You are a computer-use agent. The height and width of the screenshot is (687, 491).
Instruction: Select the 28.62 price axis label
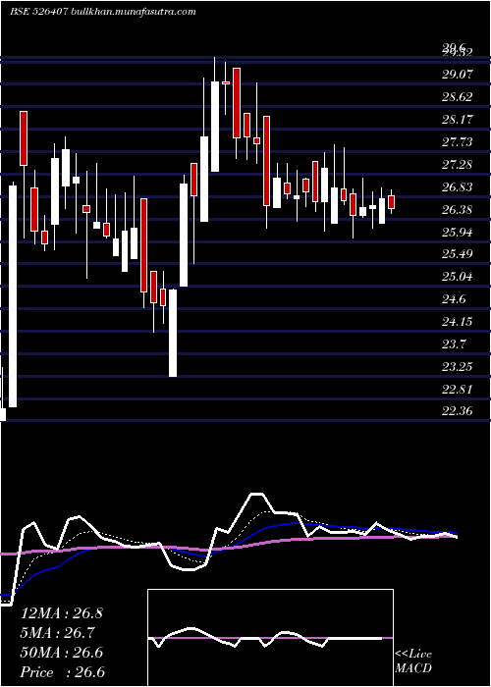click(458, 97)
